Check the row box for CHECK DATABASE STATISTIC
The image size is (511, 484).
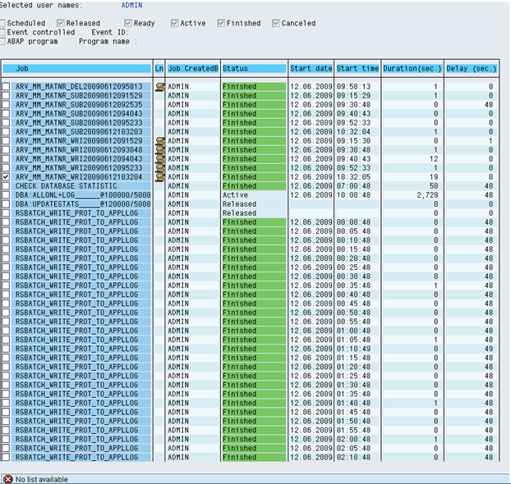(6, 186)
